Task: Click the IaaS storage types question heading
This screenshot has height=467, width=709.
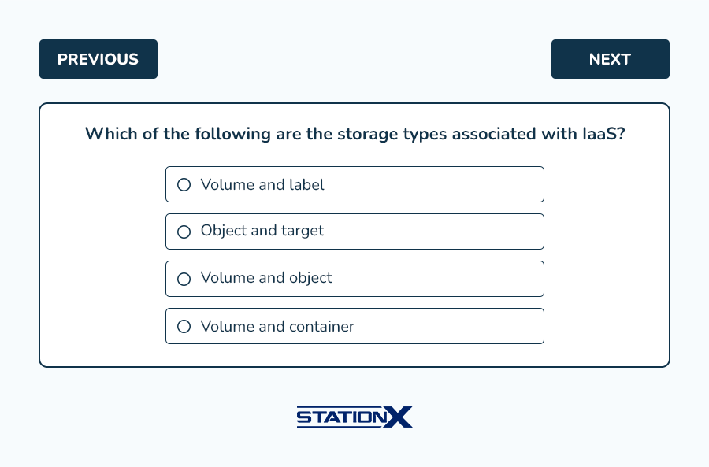Action: tap(355, 134)
